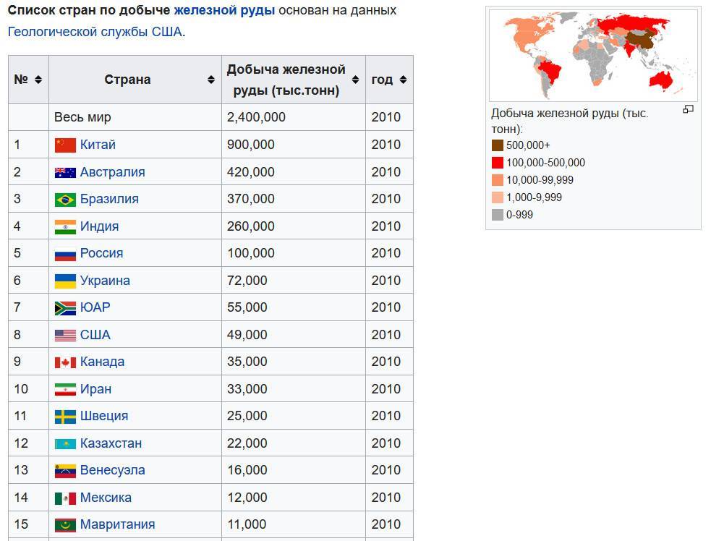Open the world iron ore map thumbnail

coord(593,55)
